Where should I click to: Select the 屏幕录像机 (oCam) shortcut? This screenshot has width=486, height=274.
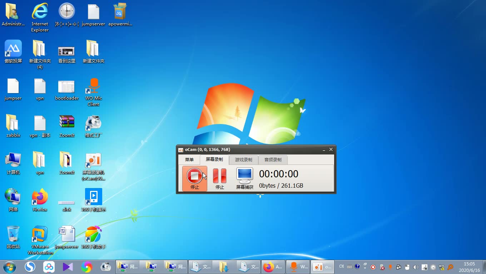click(x=94, y=166)
